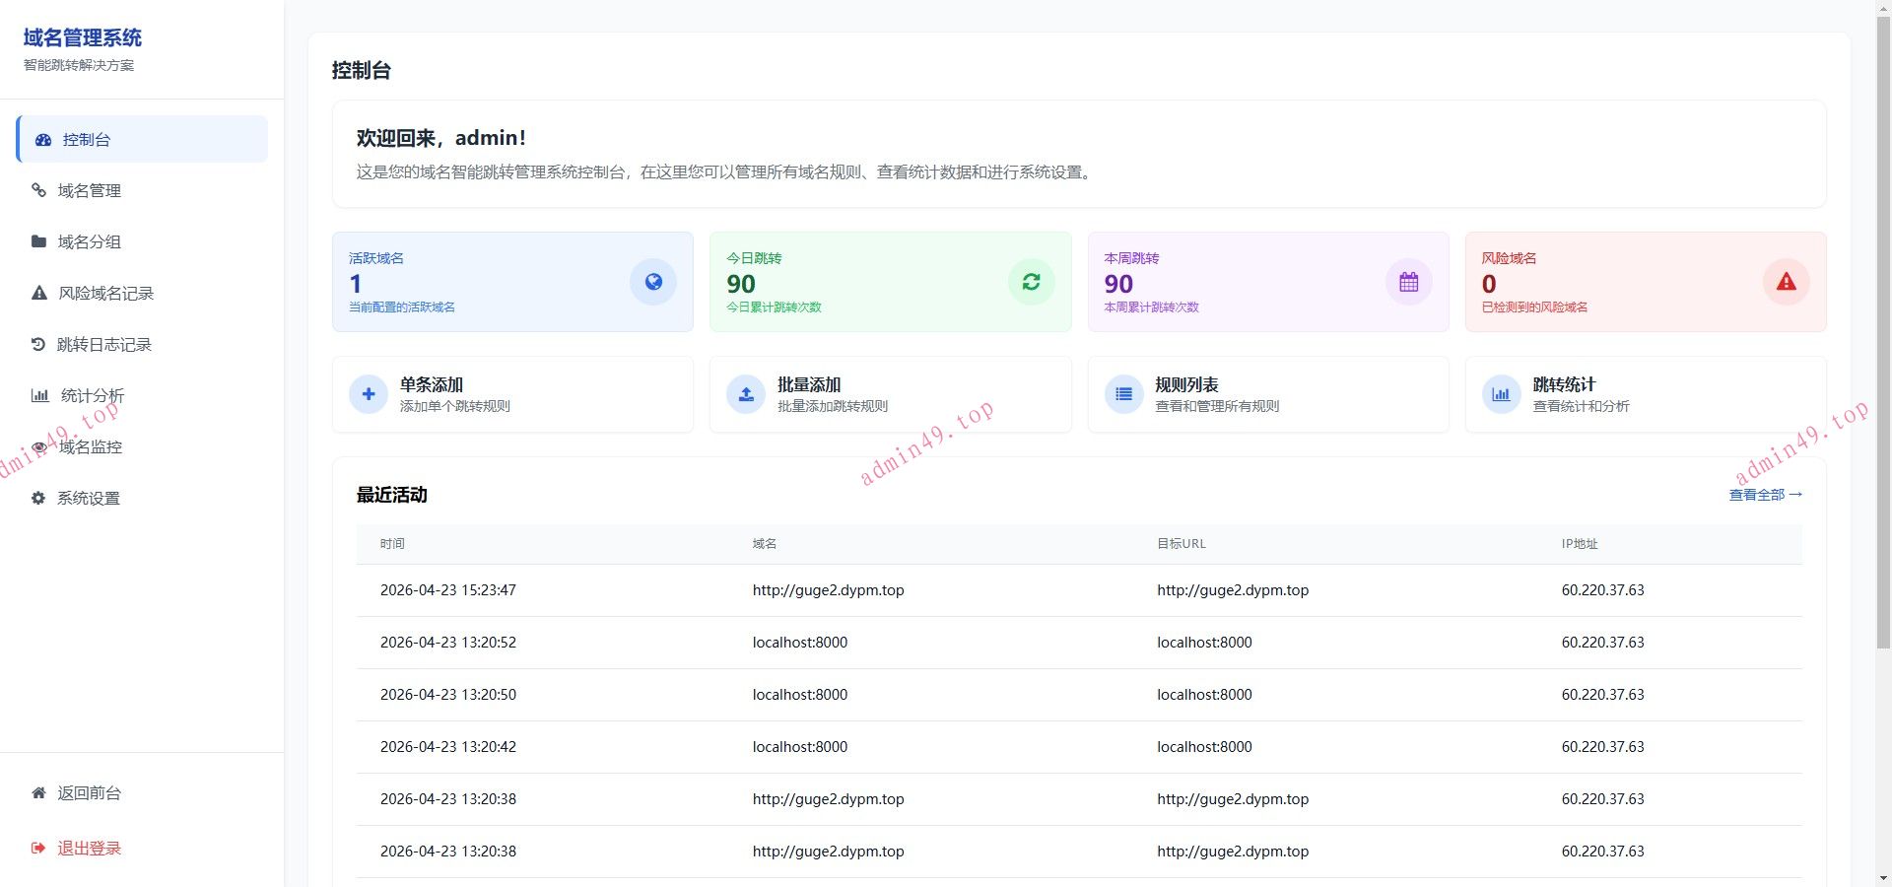The height and width of the screenshot is (887, 1892).
Task: Click the folder icon beside 域名分组
Action: (38, 241)
